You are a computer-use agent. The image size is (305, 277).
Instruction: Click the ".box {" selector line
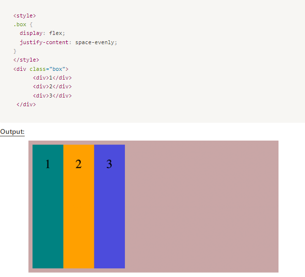pyautogui.click(x=23, y=25)
